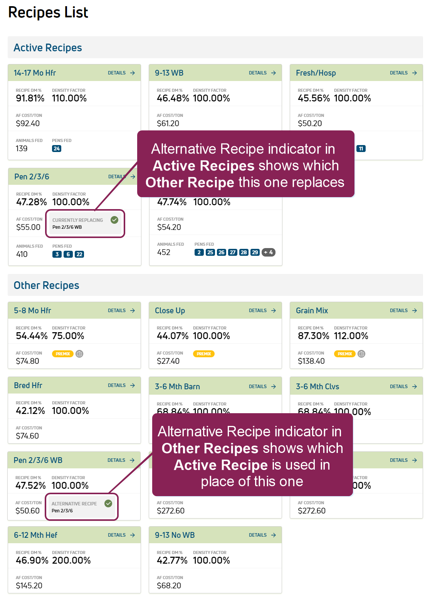Click the PREMIX tag on Close Up

pyautogui.click(x=204, y=354)
